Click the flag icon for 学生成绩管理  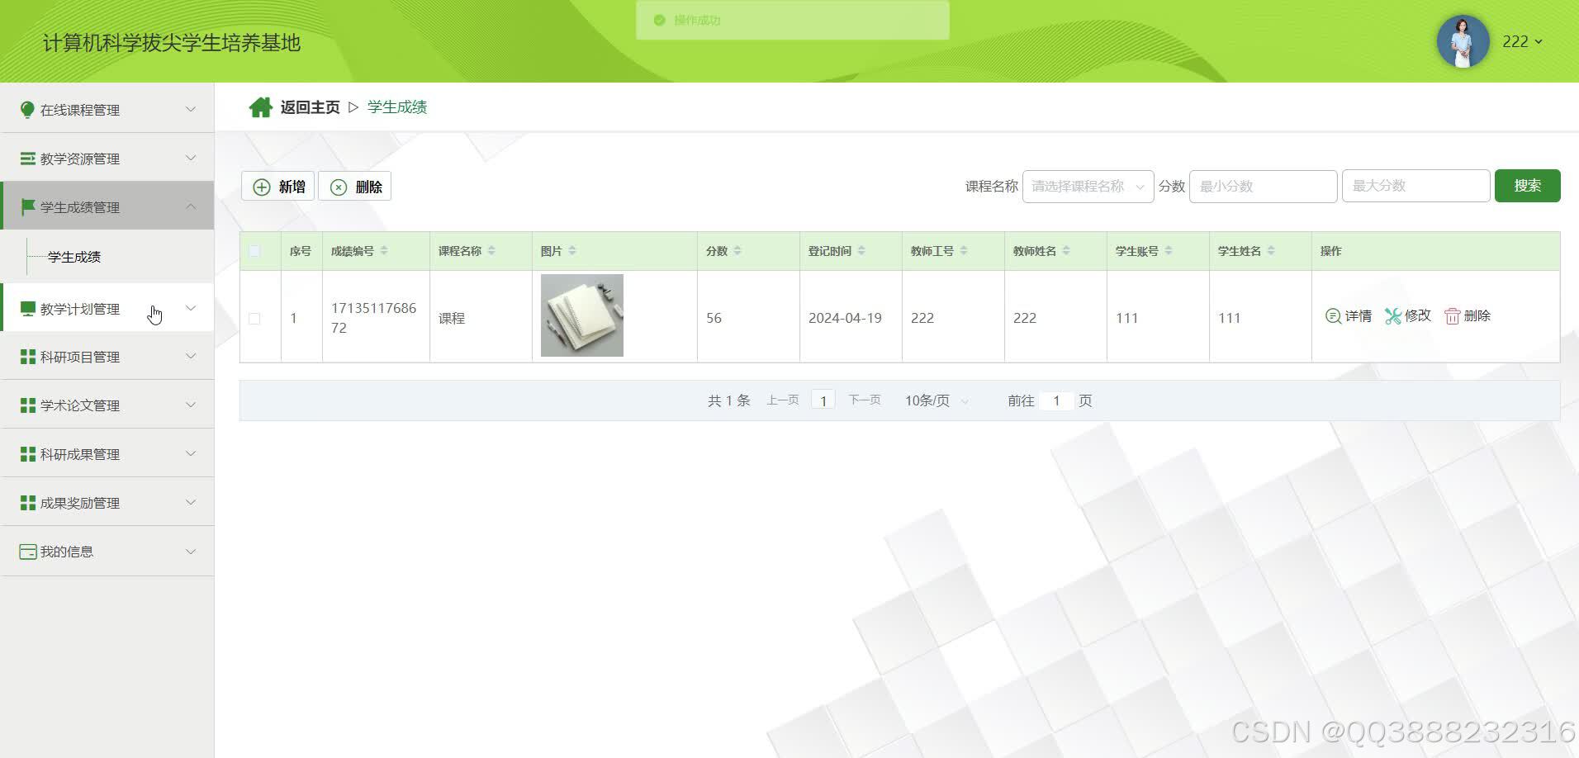pos(27,206)
